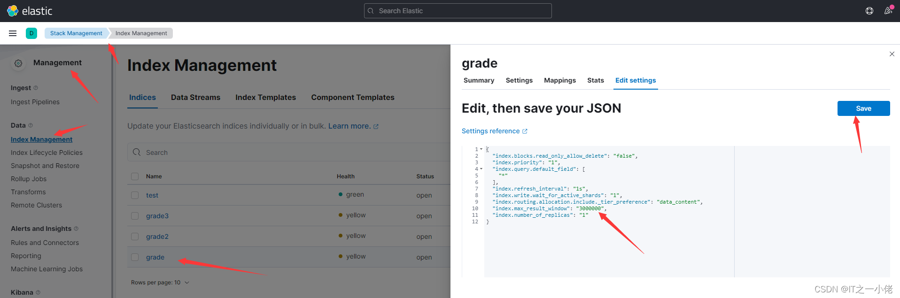
Task: Open the Index Templates tab
Action: click(x=265, y=97)
